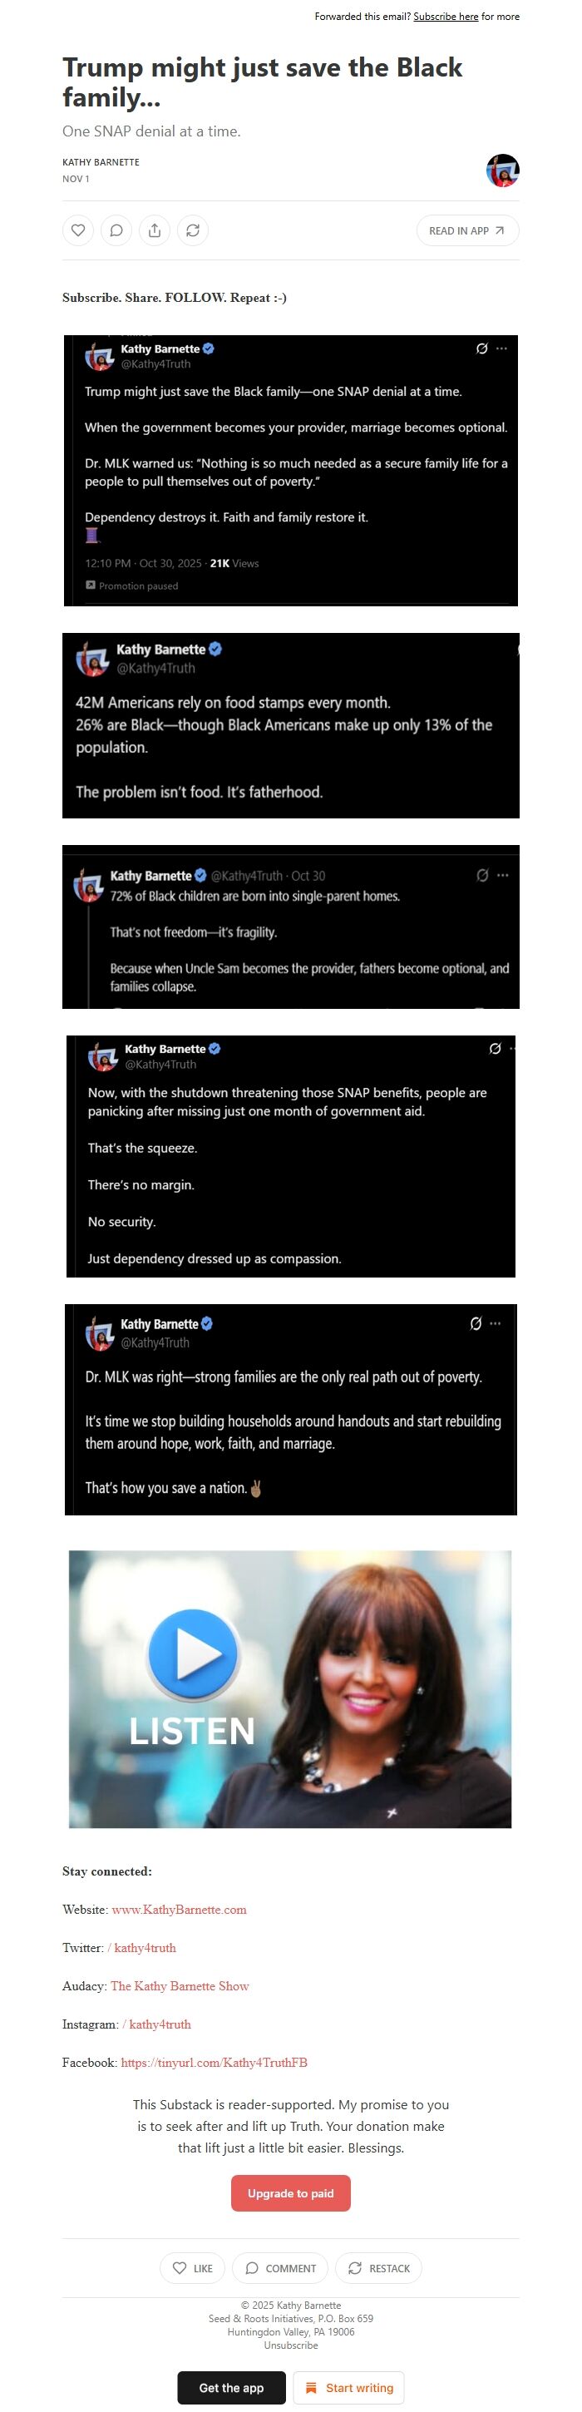Click the comment bubble icon near top
The height and width of the screenshot is (2412, 582).
click(x=116, y=230)
